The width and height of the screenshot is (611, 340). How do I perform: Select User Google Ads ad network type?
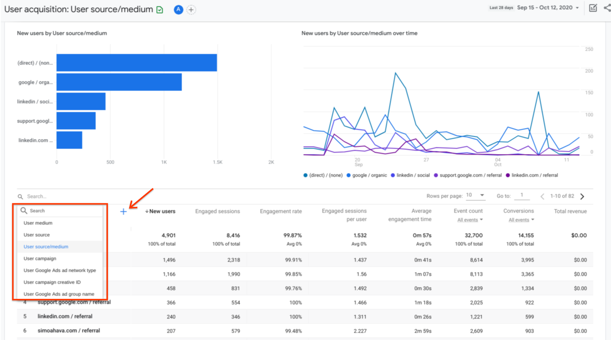point(60,270)
